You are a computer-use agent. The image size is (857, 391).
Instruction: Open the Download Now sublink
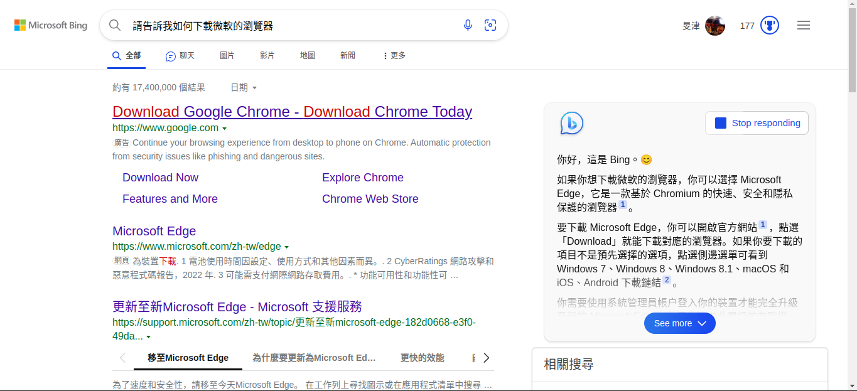click(x=160, y=178)
